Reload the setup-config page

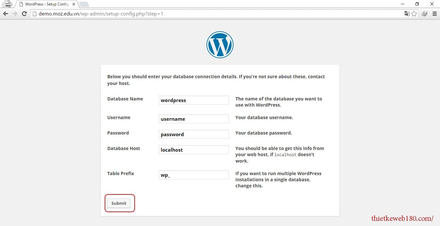coord(24,14)
